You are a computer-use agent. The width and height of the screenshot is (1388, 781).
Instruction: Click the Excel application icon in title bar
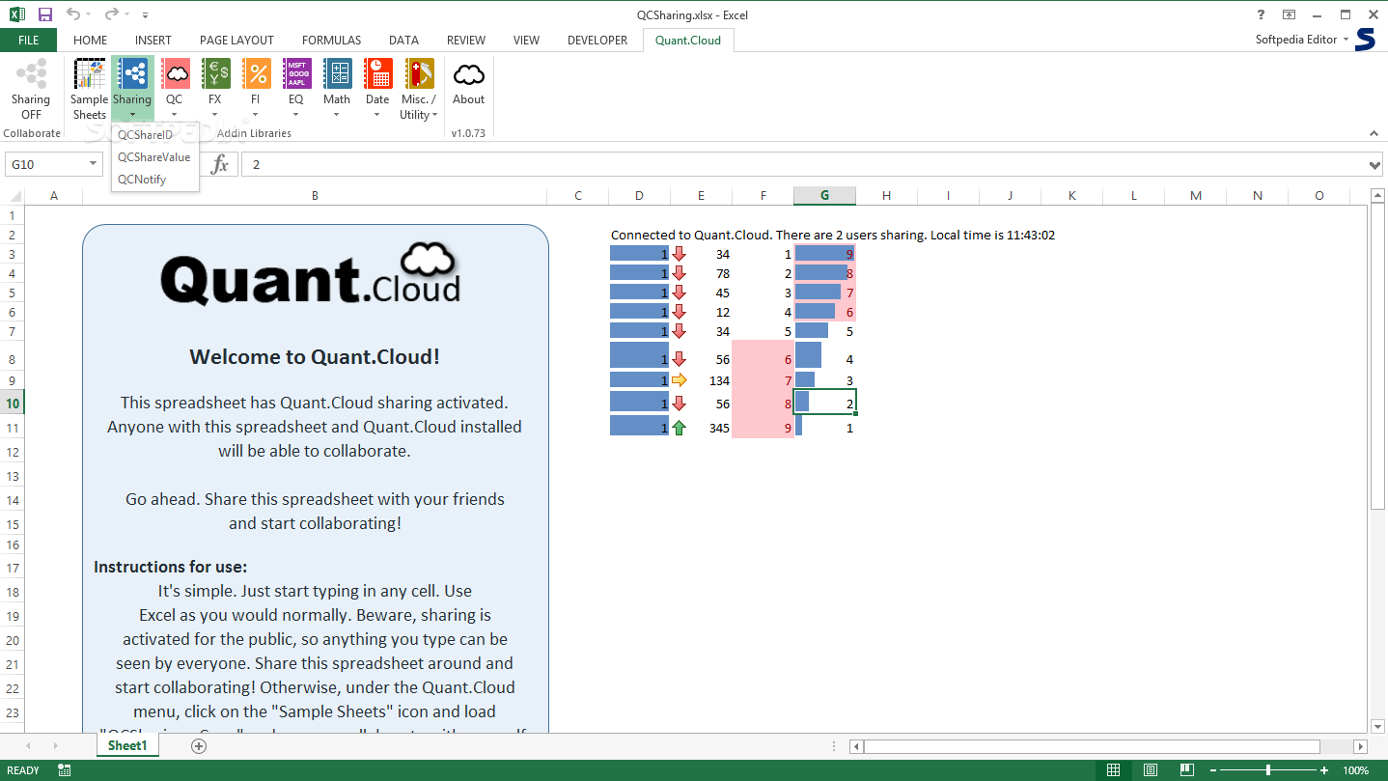[16, 14]
